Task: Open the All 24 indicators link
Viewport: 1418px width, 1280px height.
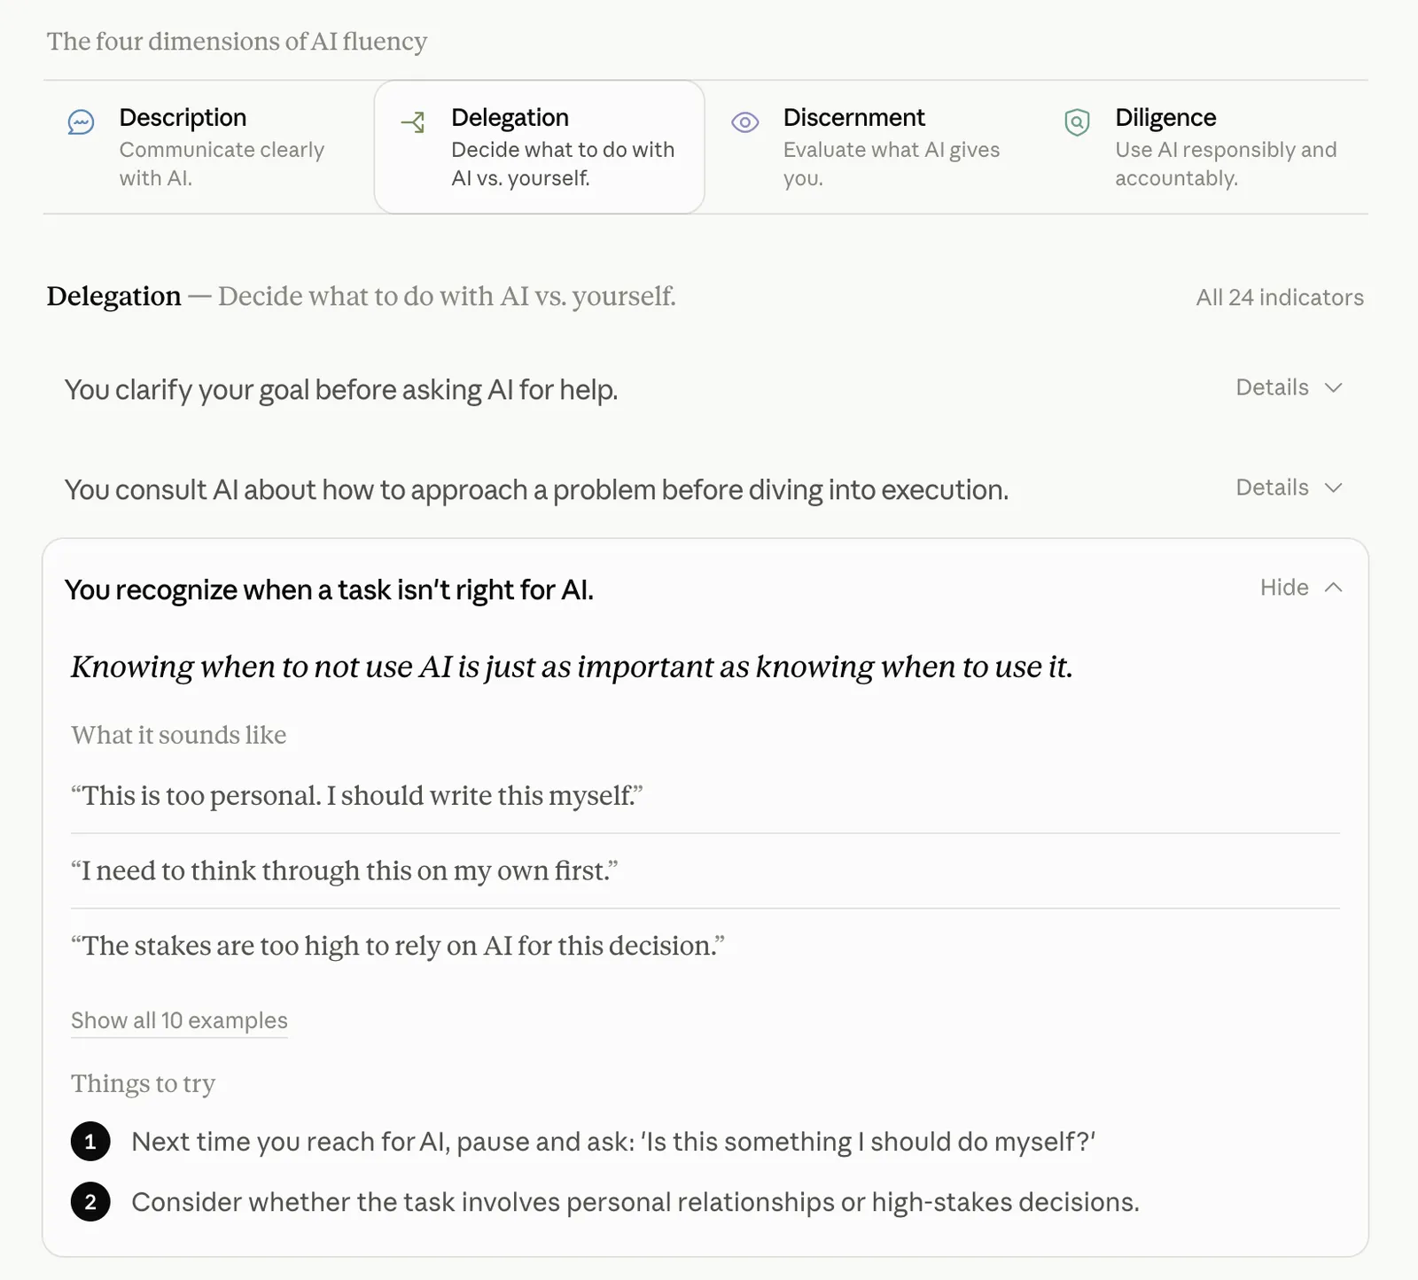Action: click(x=1280, y=297)
